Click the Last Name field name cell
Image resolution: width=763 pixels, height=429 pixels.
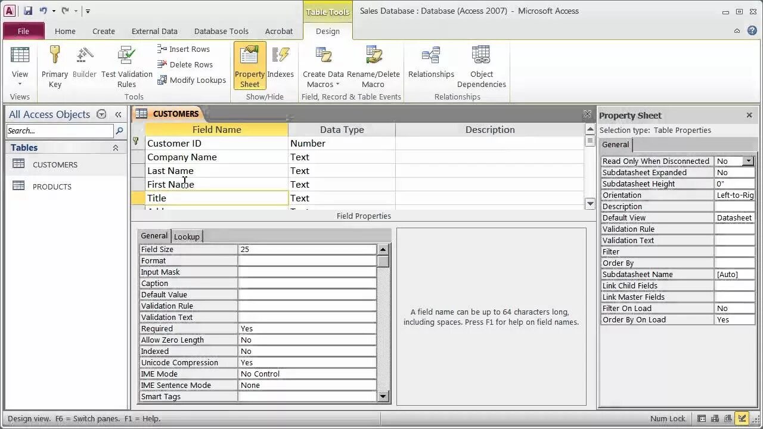click(x=216, y=170)
